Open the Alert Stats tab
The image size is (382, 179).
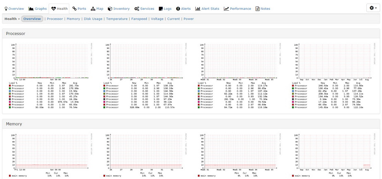(x=207, y=9)
